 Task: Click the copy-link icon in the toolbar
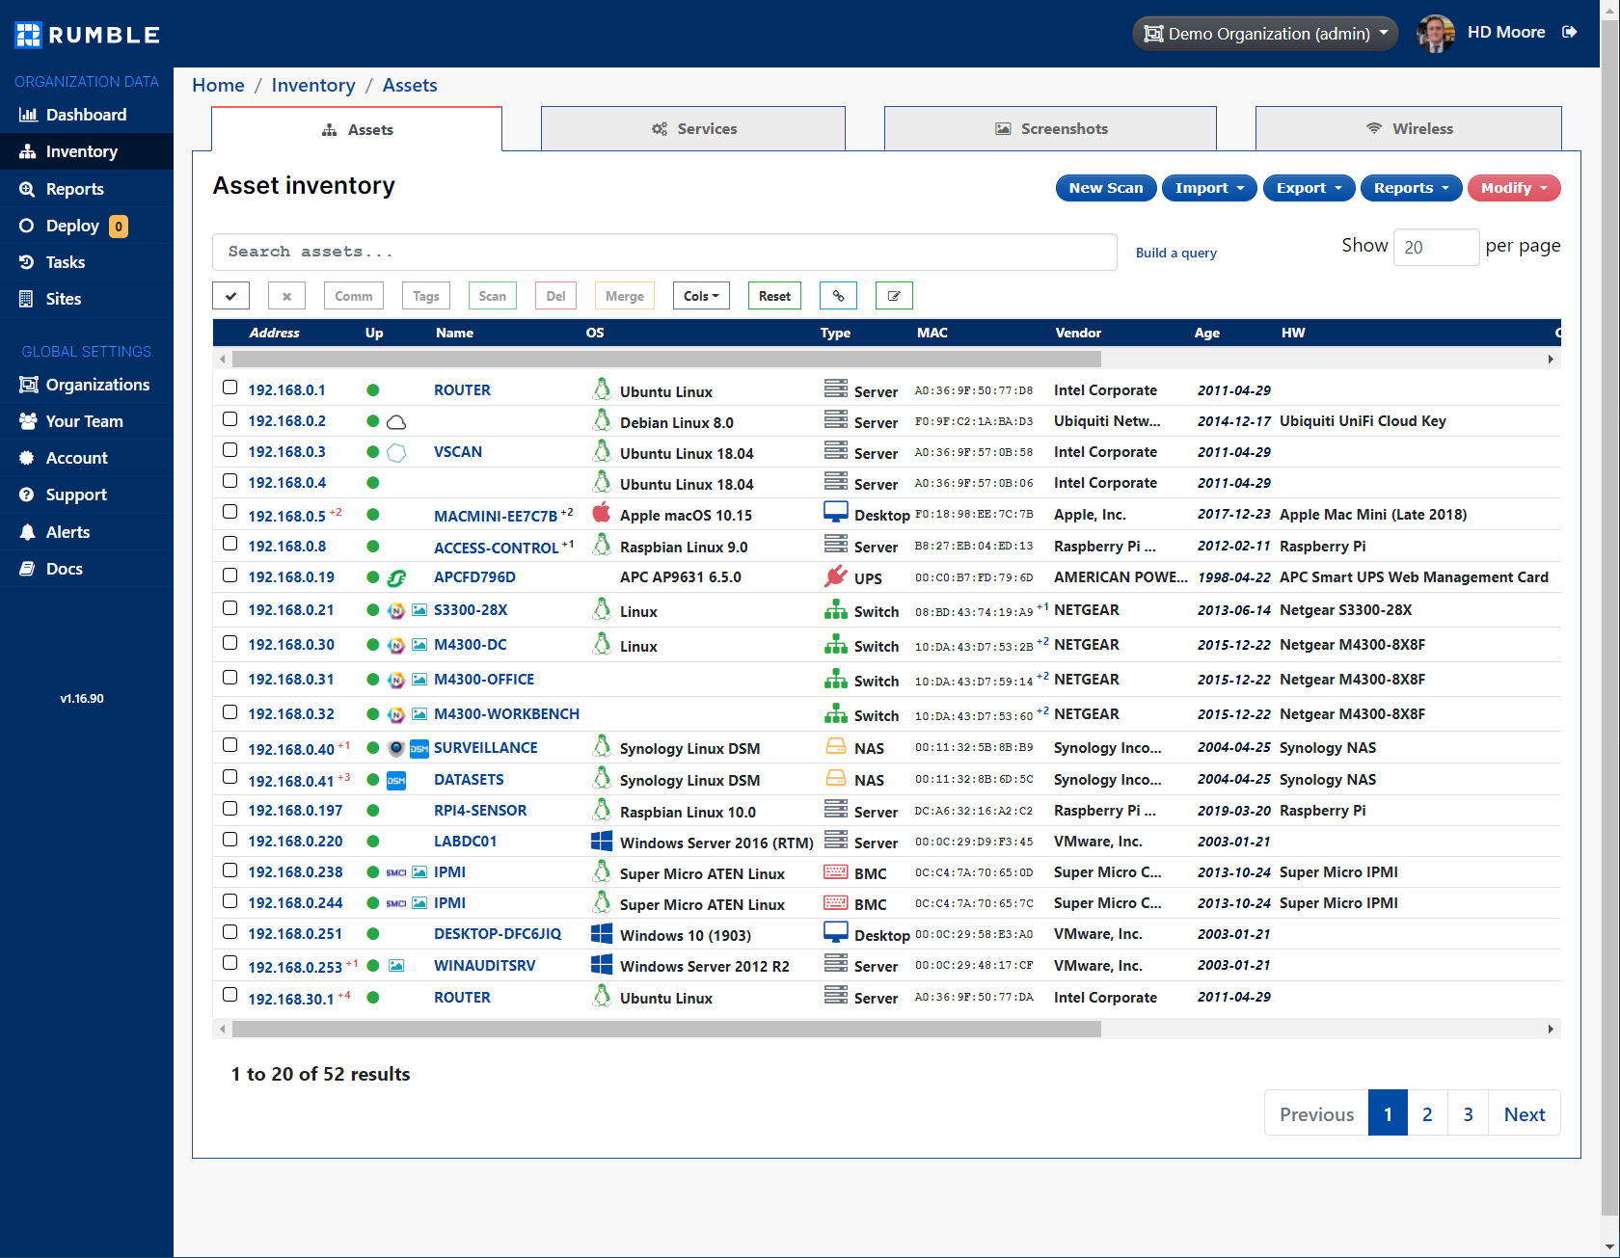click(838, 295)
